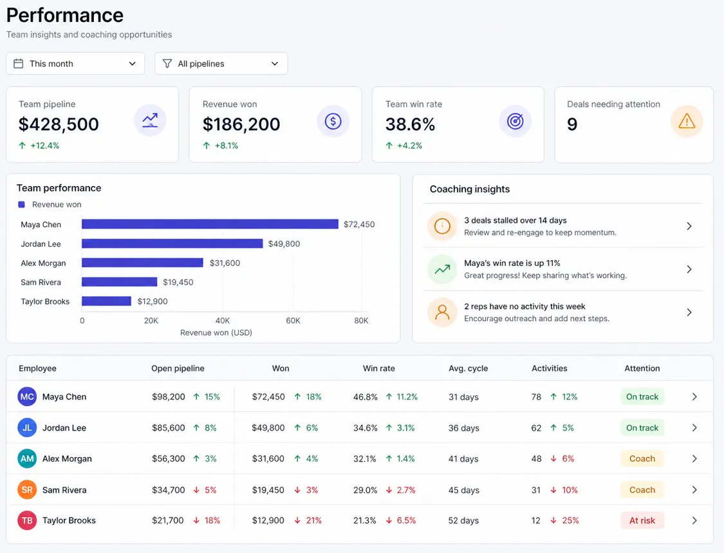Select Maya Chen name in table
Viewport: 724px width, 553px height.
tap(64, 397)
